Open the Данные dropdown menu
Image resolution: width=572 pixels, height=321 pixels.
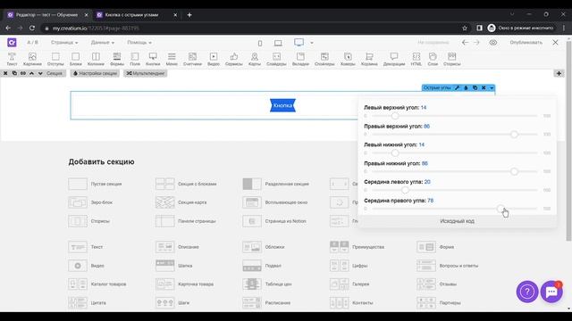tap(103, 43)
